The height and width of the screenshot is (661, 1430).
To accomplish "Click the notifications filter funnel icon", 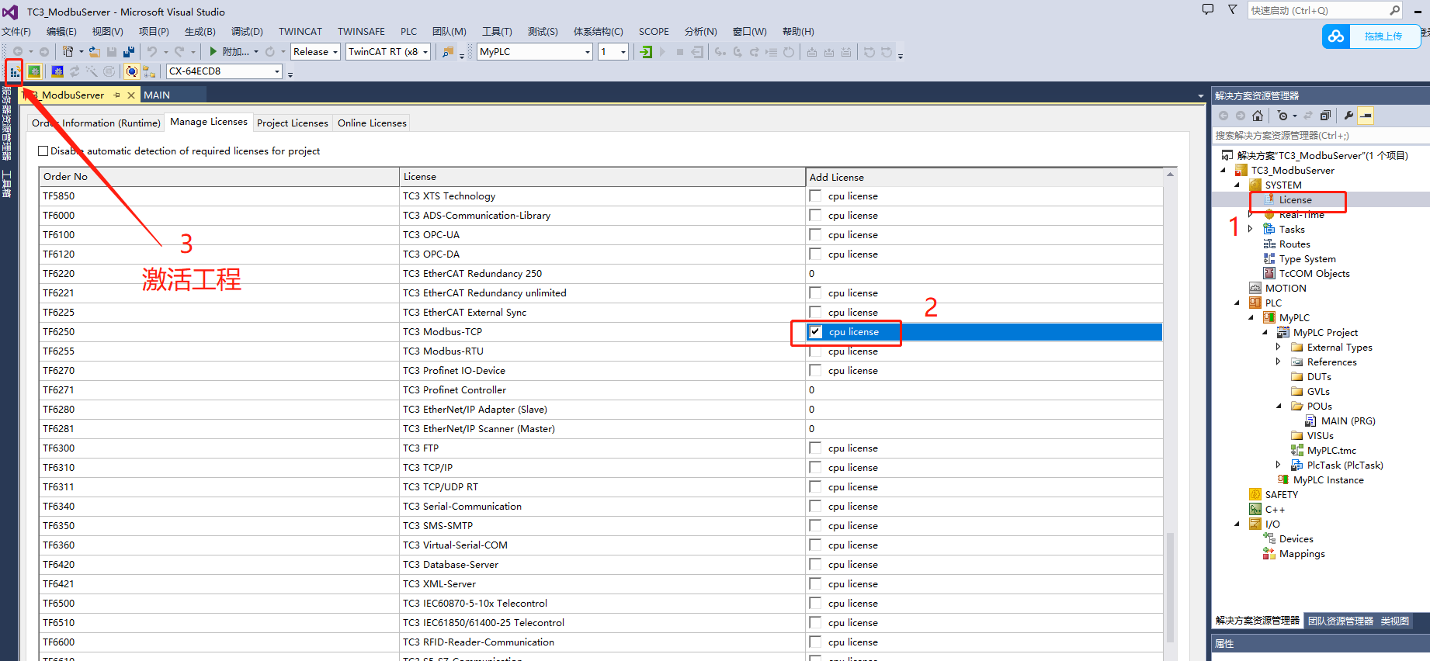I will (x=1232, y=10).
